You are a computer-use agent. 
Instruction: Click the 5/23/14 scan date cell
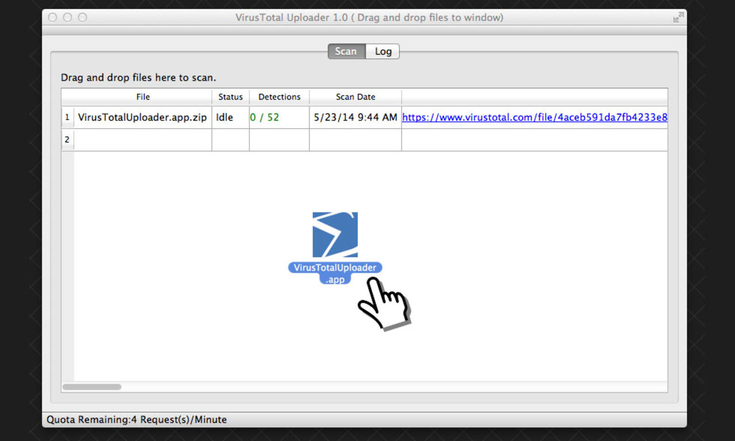pyautogui.click(x=355, y=117)
